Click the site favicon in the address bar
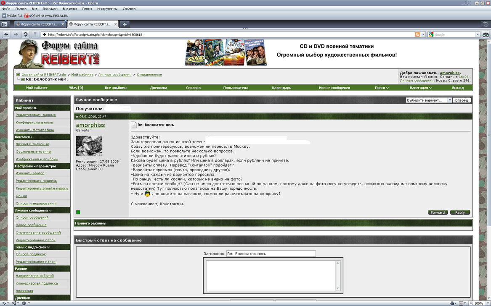Viewport: 491px width, 306px height. [45, 34]
